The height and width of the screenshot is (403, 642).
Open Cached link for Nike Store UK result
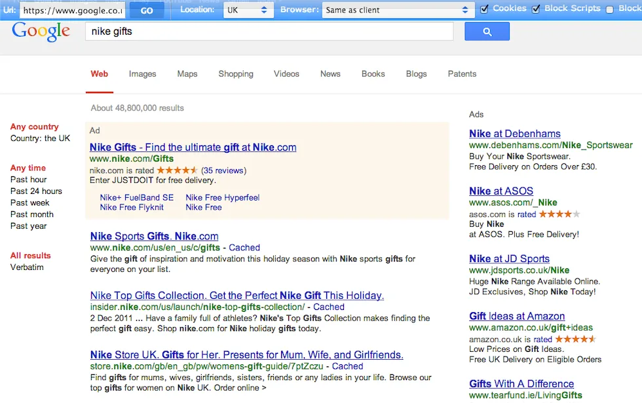pos(347,366)
